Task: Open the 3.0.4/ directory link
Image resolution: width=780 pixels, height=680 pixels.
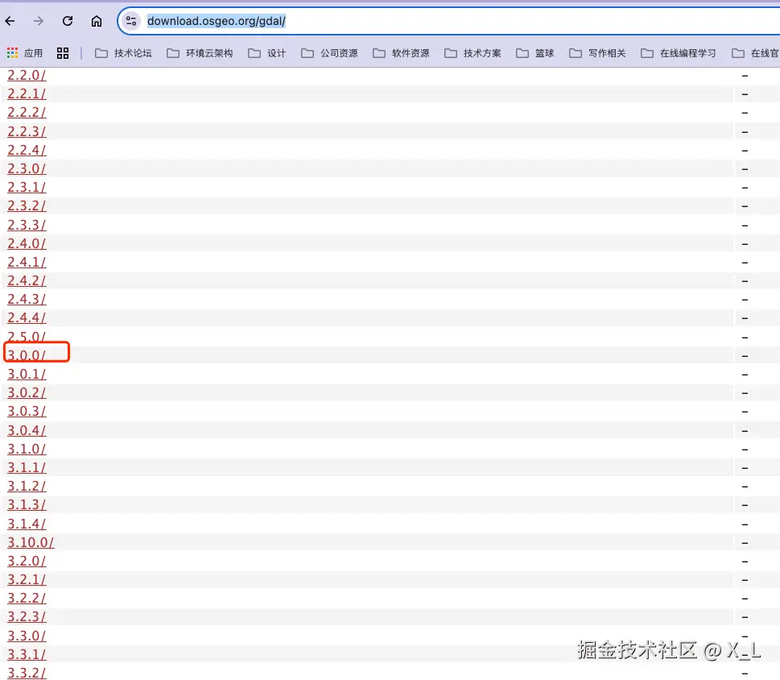Action: pos(27,430)
